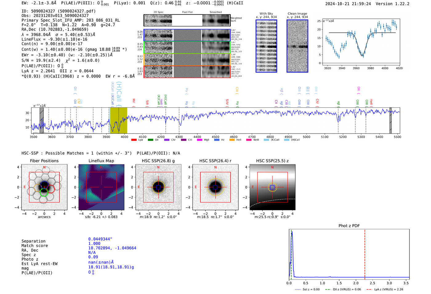
Task: Open the HSC SSP(26.8) g image
Action: (158, 187)
